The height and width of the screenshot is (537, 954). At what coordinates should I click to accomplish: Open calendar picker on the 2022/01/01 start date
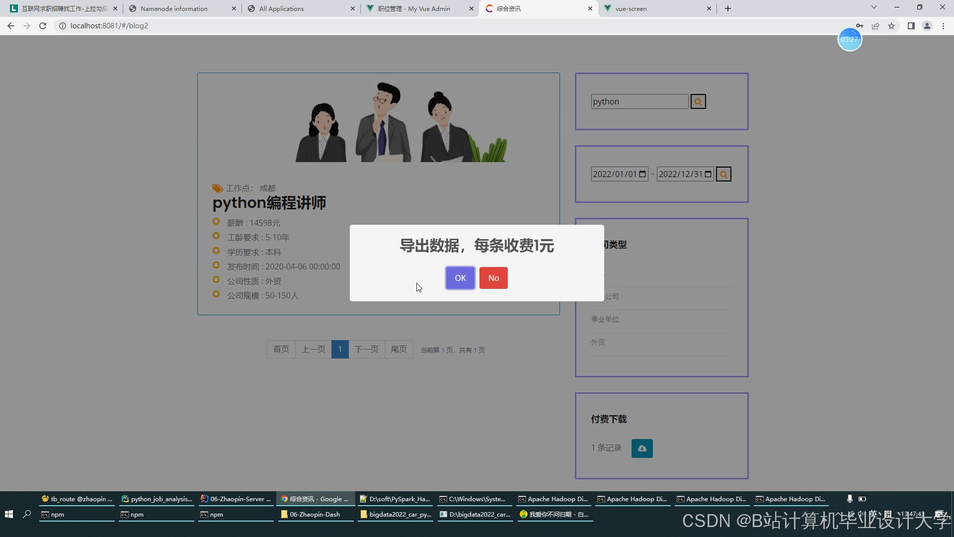click(642, 174)
